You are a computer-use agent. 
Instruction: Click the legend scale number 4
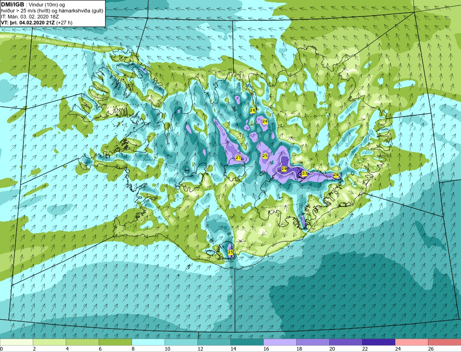click(67, 349)
